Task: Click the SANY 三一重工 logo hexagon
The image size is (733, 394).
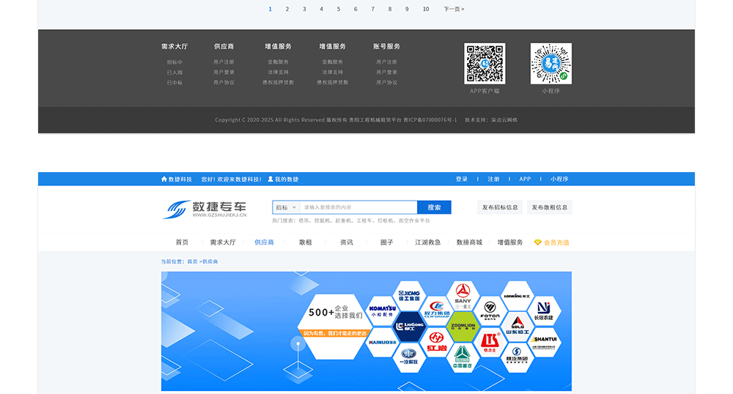Action: (463, 296)
